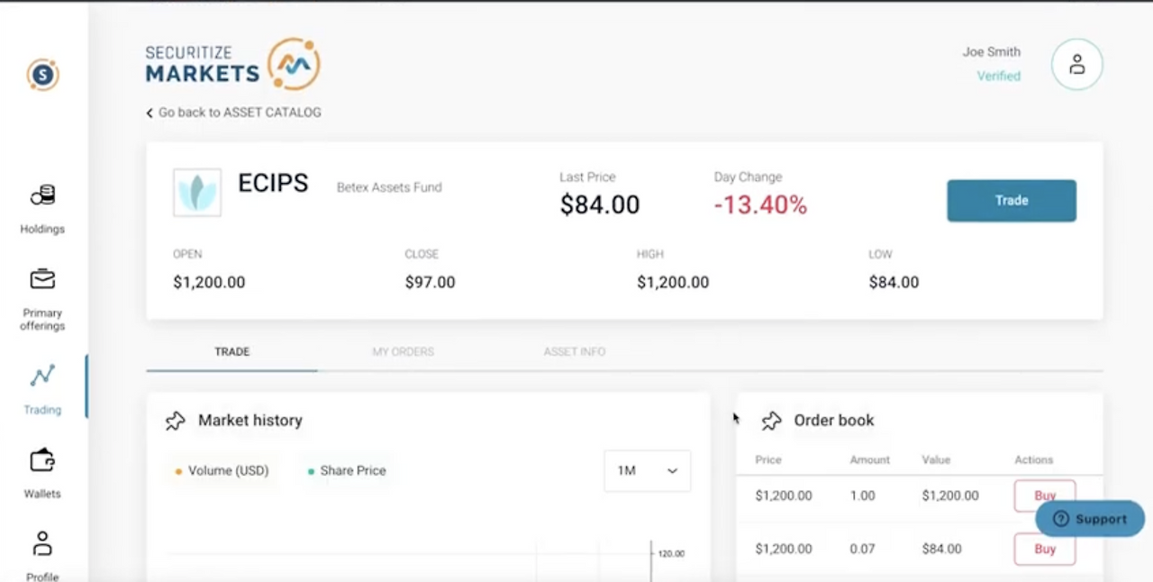This screenshot has width=1153, height=582.
Task: Click the Day Change -13.40% value
Action: coord(760,205)
